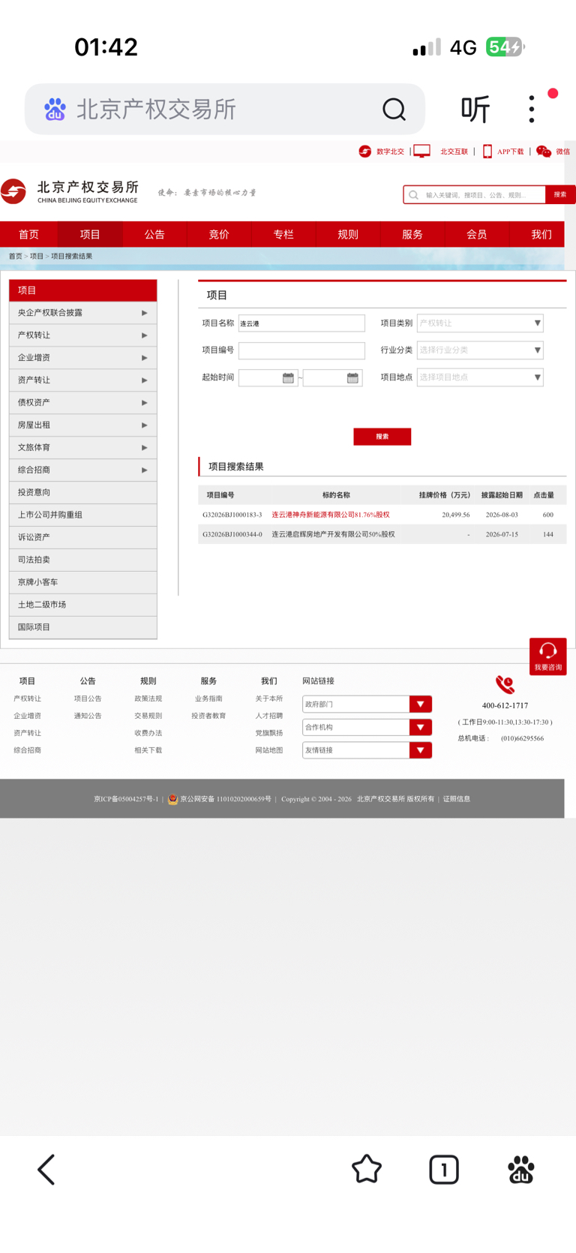This screenshot has height=1253, width=576.
Task: Click the 项目名称 field containing 连云港
Action: click(x=301, y=323)
